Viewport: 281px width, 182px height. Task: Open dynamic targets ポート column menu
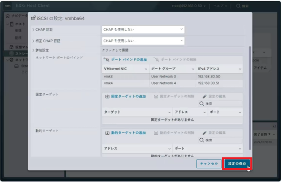pyautogui.click(x=240, y=149)
